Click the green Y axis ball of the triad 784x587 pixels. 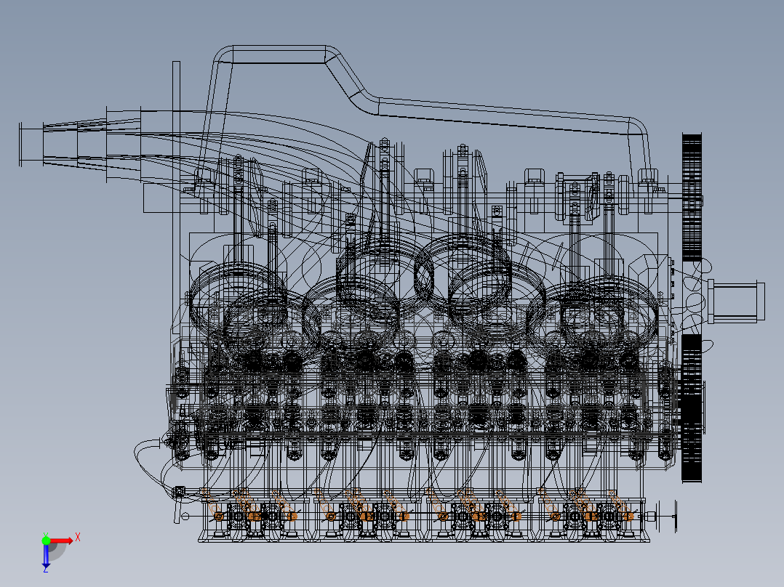point(46,540)
